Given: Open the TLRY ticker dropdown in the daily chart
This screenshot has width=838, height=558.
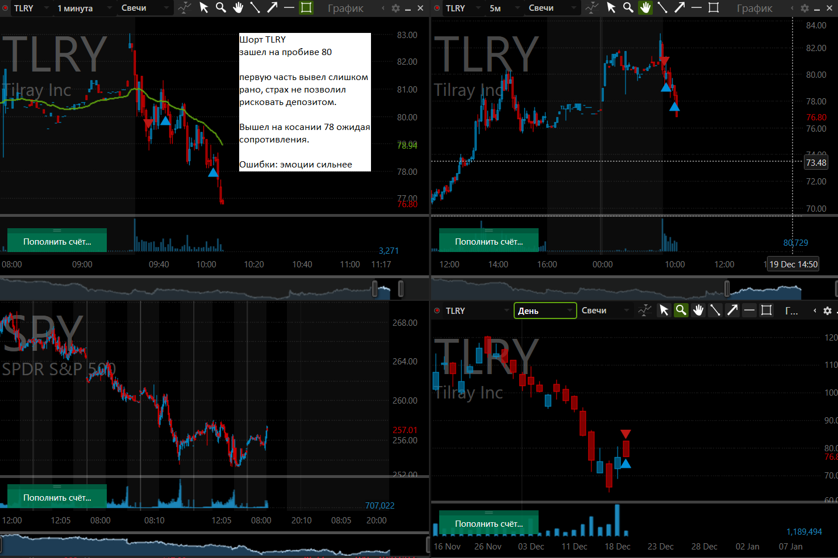Looking at the screenshot, I should point(476,311).
